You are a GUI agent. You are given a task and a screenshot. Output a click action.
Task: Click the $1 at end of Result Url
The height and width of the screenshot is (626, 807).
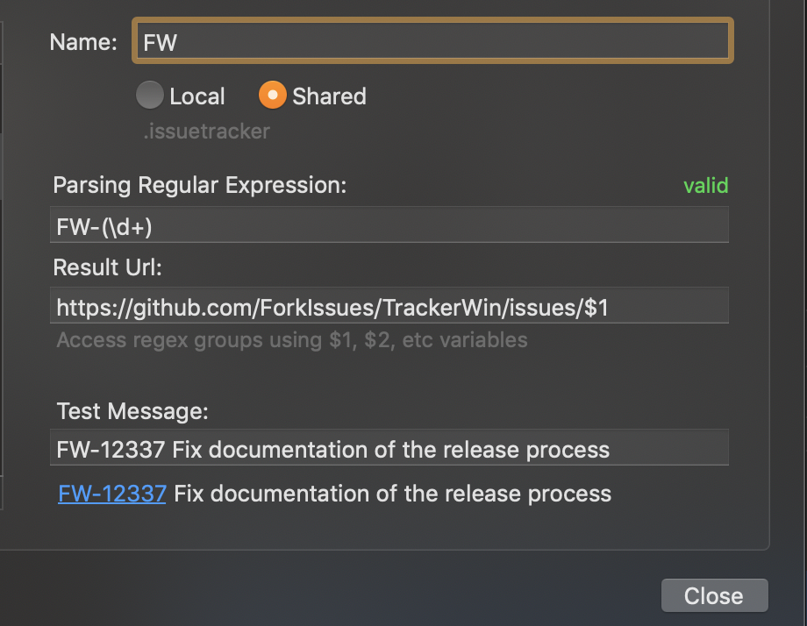[x=596, y=308]
